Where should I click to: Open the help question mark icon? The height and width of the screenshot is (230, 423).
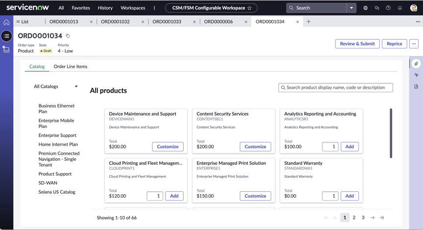[x=388, y=8]
